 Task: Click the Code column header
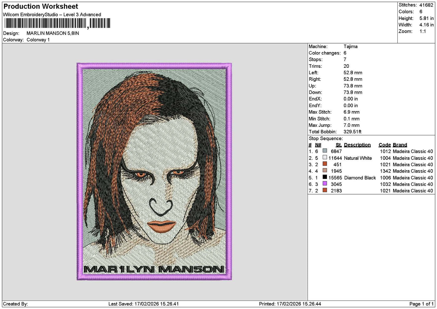click(385, 145)
